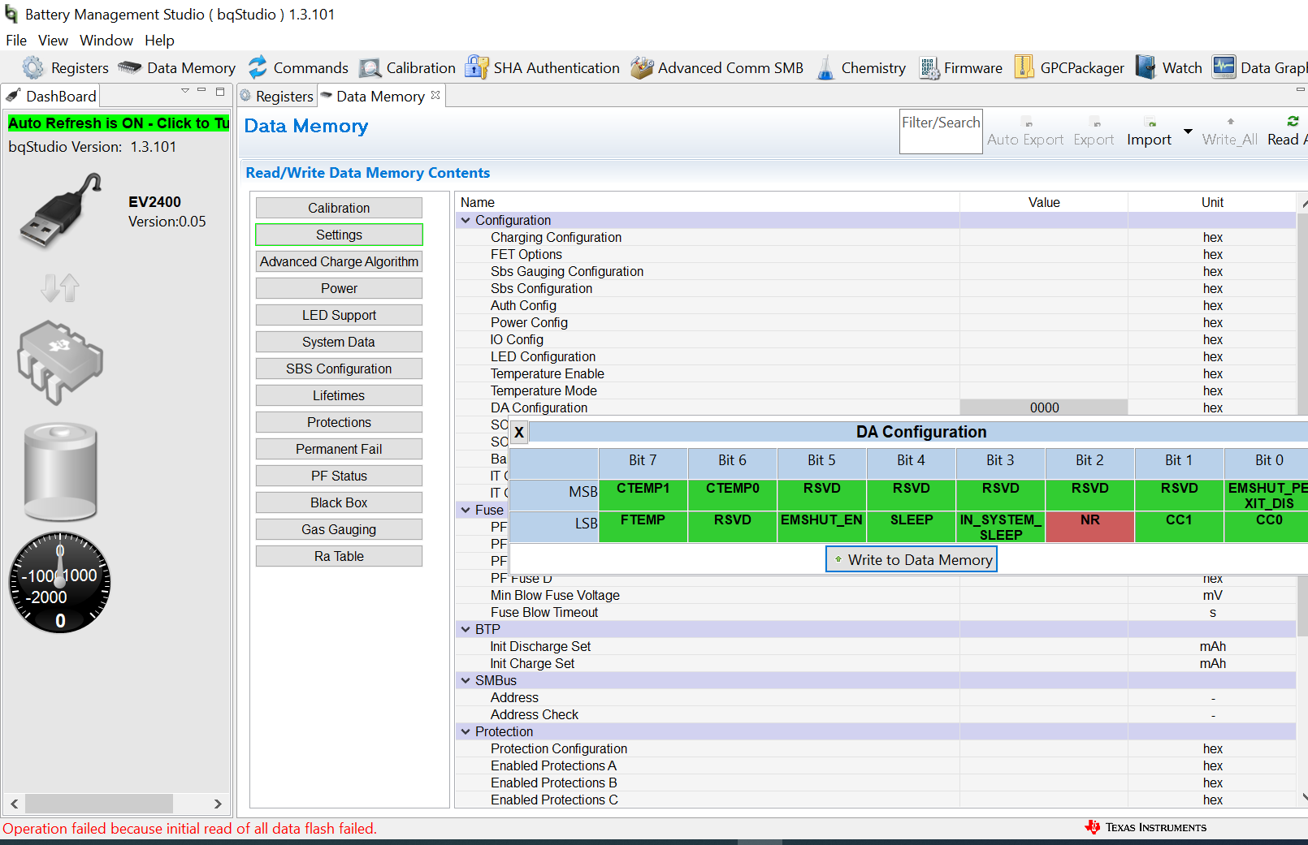Image resolution: width=1308 pixels, height=845 pixels.
Task: Open the View menu
Action: click(53, 41)
